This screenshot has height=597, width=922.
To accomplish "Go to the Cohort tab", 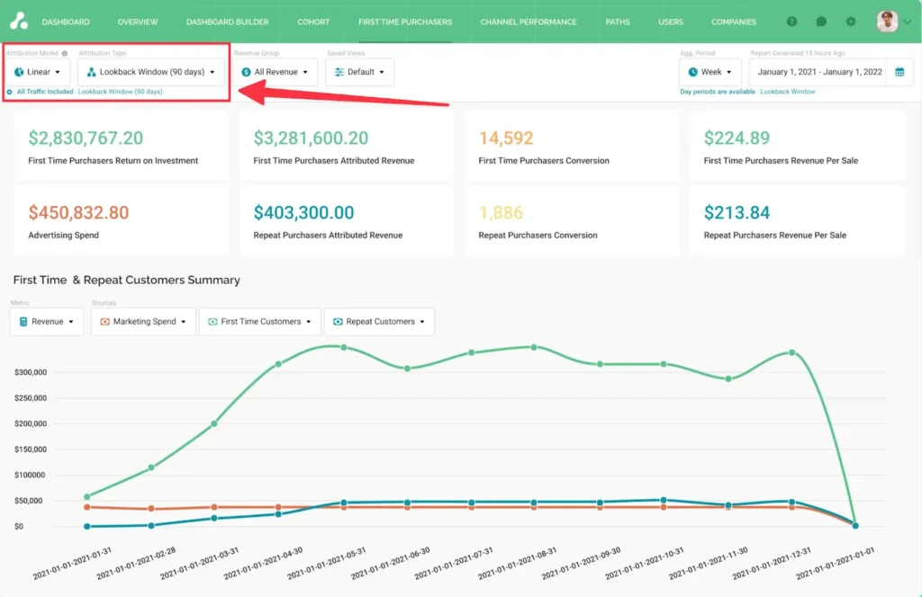I will (x=313, y=22).
